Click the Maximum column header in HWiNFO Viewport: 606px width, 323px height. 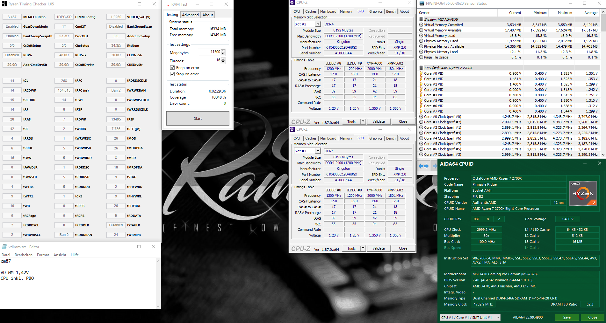[565, 13]
